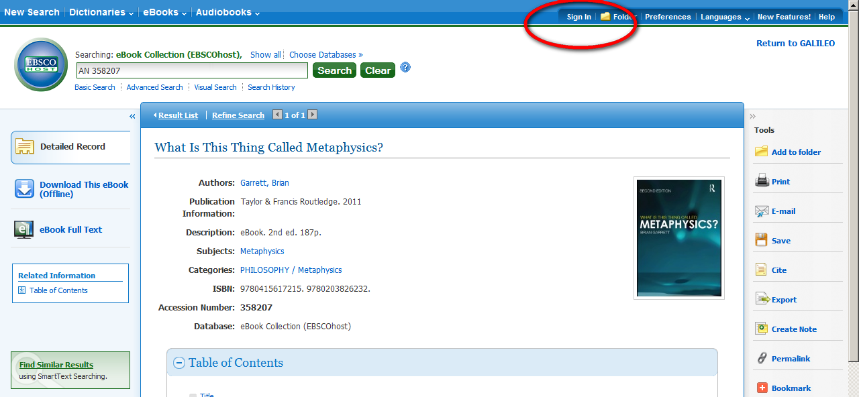Click the Metaphysics subject link

pyautogui.click(x=262, y=251)
